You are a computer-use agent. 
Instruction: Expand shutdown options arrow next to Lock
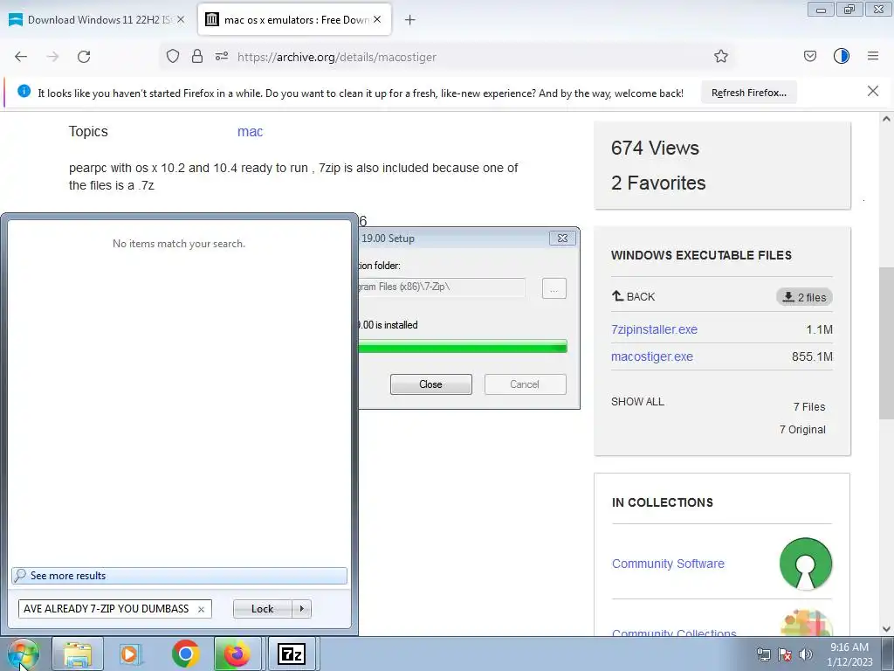point(301,609)
